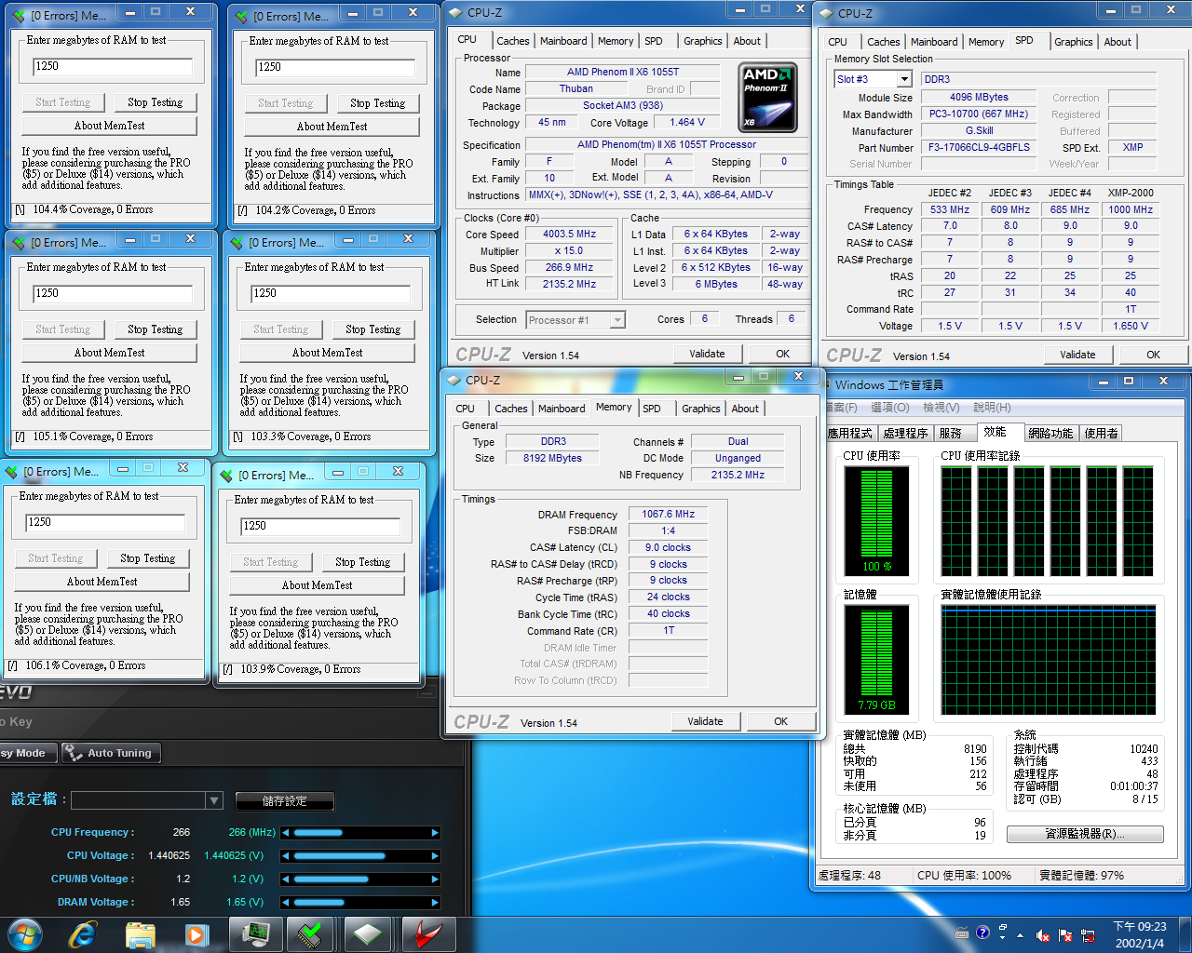The height and width of the screenshot is (953, 1192).
Task: Click the 7.79 GB memory gauge
Action: [876, 661]
